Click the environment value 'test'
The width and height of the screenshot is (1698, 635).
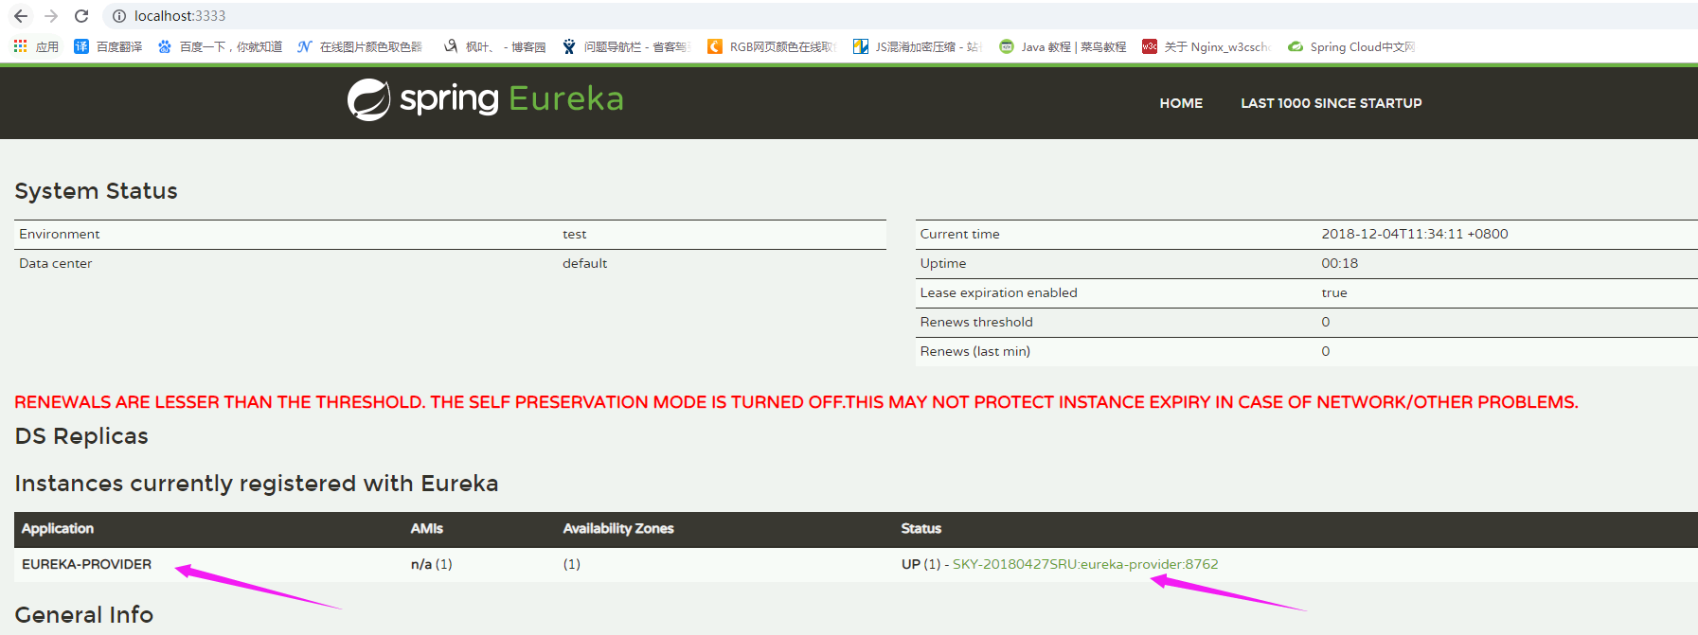574,234
